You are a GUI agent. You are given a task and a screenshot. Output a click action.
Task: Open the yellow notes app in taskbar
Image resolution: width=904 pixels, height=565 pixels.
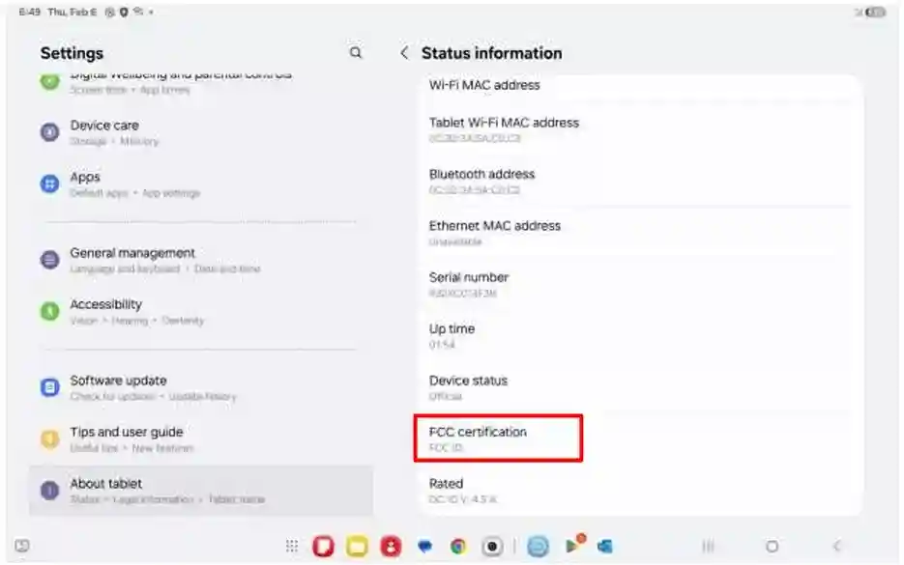point(357,547)
